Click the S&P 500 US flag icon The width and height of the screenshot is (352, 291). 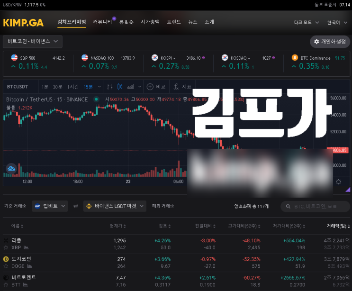click(14, 58)
